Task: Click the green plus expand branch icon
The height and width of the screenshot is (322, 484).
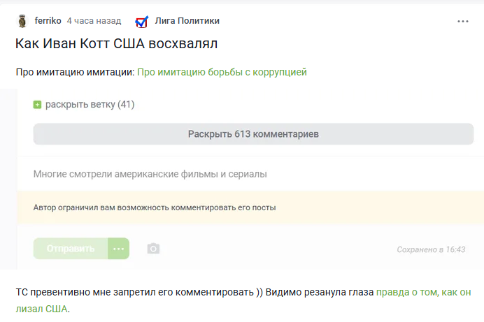Action: (x=37, y=105)
